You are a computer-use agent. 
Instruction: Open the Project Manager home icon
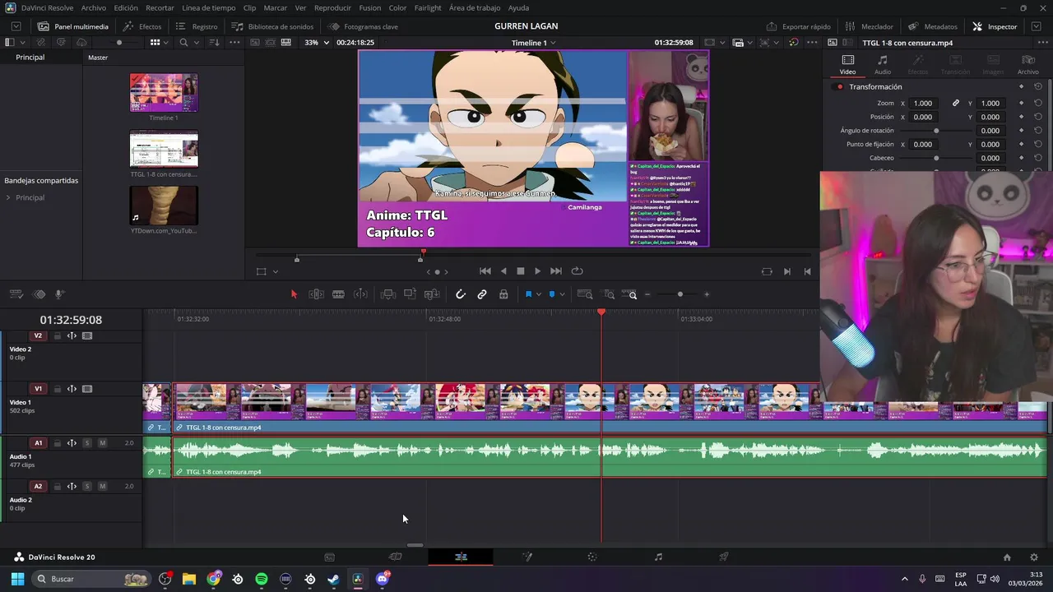point(1007,557)
